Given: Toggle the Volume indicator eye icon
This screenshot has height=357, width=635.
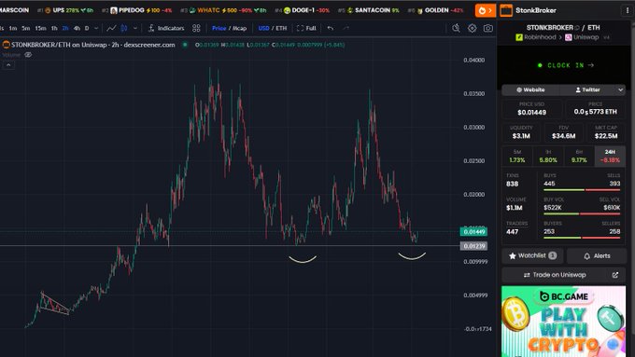Looking at the screenshot, I should [x=28, y=55].
